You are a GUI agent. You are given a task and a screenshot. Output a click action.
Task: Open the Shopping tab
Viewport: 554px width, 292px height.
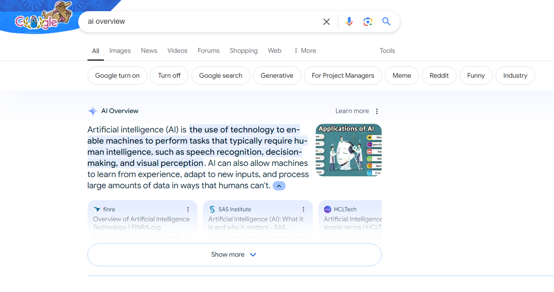(x=244, y=50)
